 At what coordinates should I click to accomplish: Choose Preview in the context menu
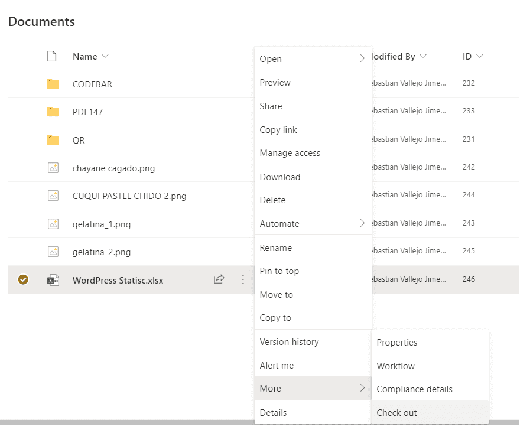313,83
